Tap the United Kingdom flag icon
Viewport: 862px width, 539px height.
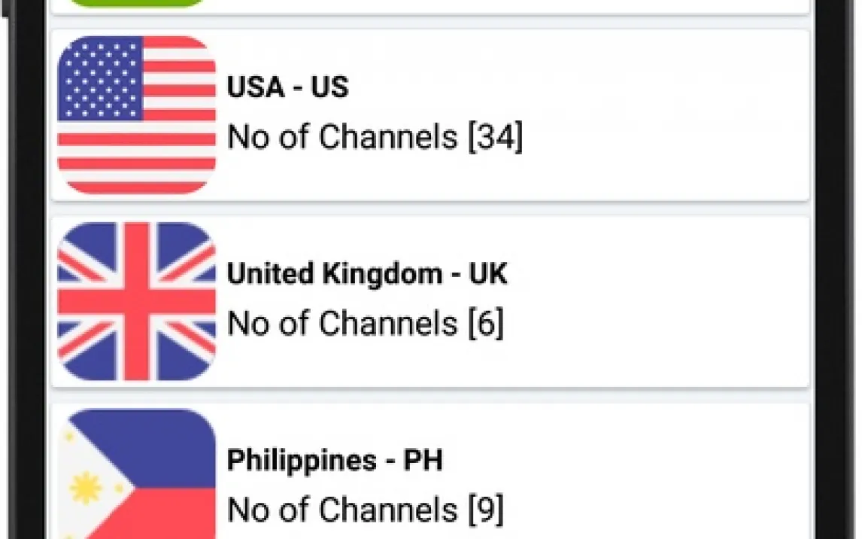coord(136,301)
